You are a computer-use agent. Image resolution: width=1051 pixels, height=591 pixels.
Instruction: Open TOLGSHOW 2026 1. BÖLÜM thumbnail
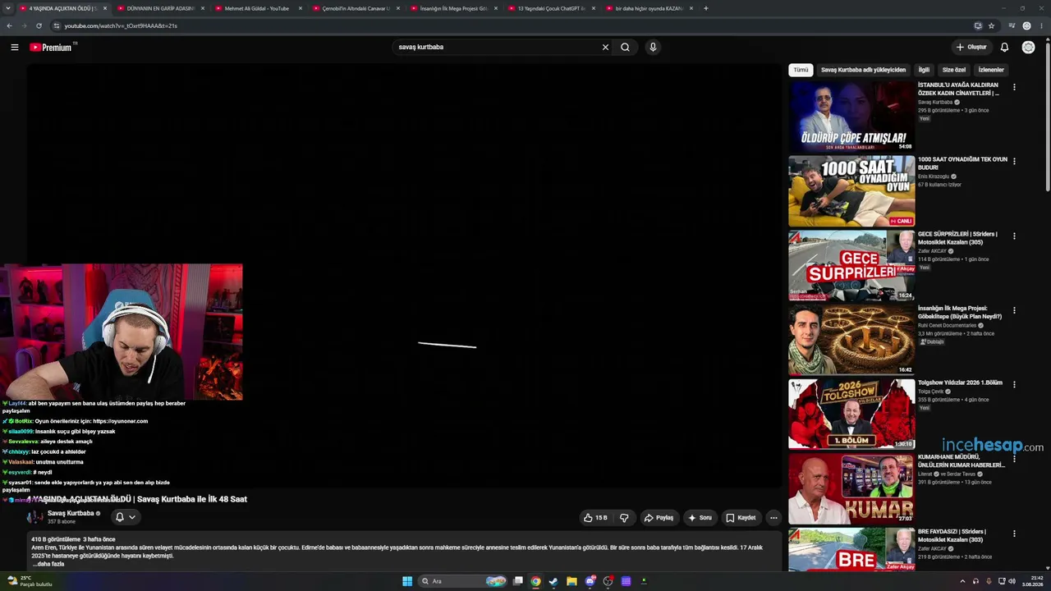[x=851, y=414]
